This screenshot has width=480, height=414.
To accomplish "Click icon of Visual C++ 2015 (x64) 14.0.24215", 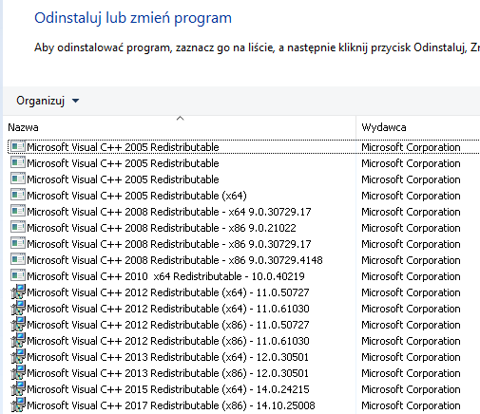I will tap(18, 388).
